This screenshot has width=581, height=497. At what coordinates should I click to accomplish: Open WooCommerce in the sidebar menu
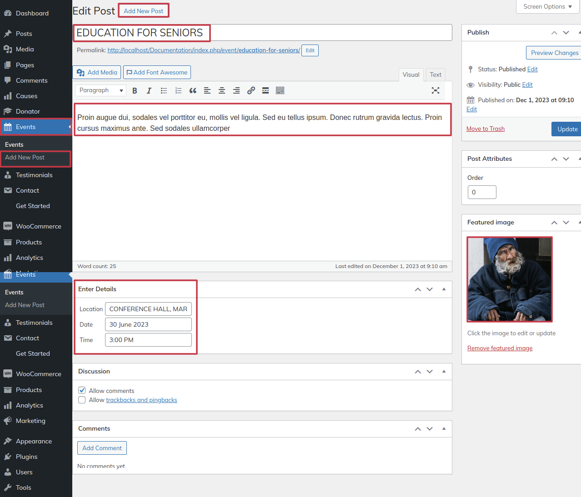click(38, 226)
